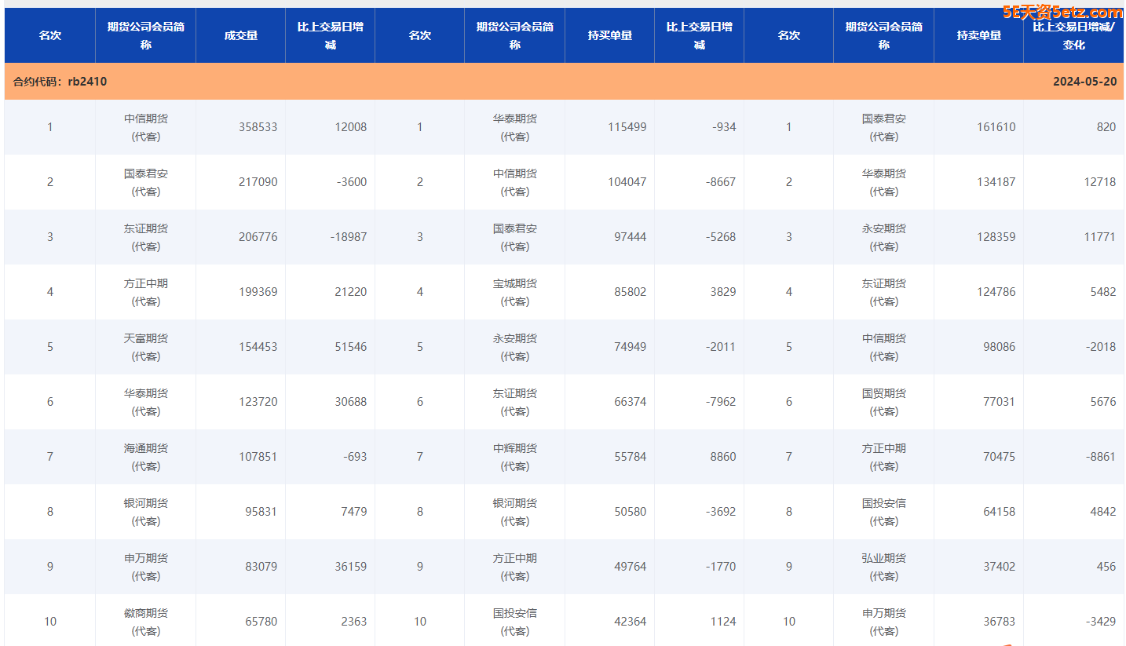Click the change value -934
The height and width of the screenshot is (646, 1126).
pyautogui.click(x=725, y=127)
